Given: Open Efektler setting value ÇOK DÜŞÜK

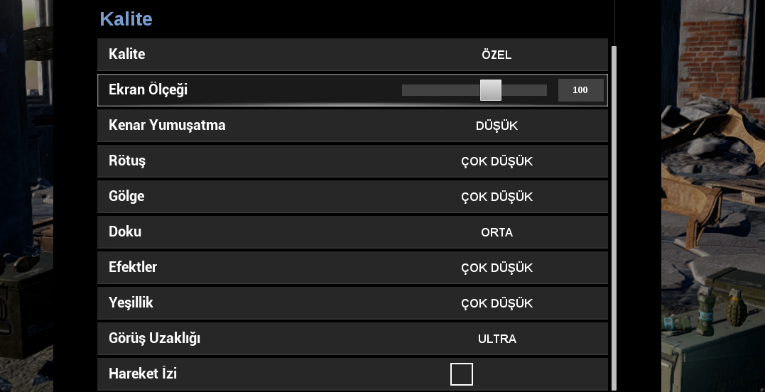Looking at the screenshot, I should coord(497,268).
